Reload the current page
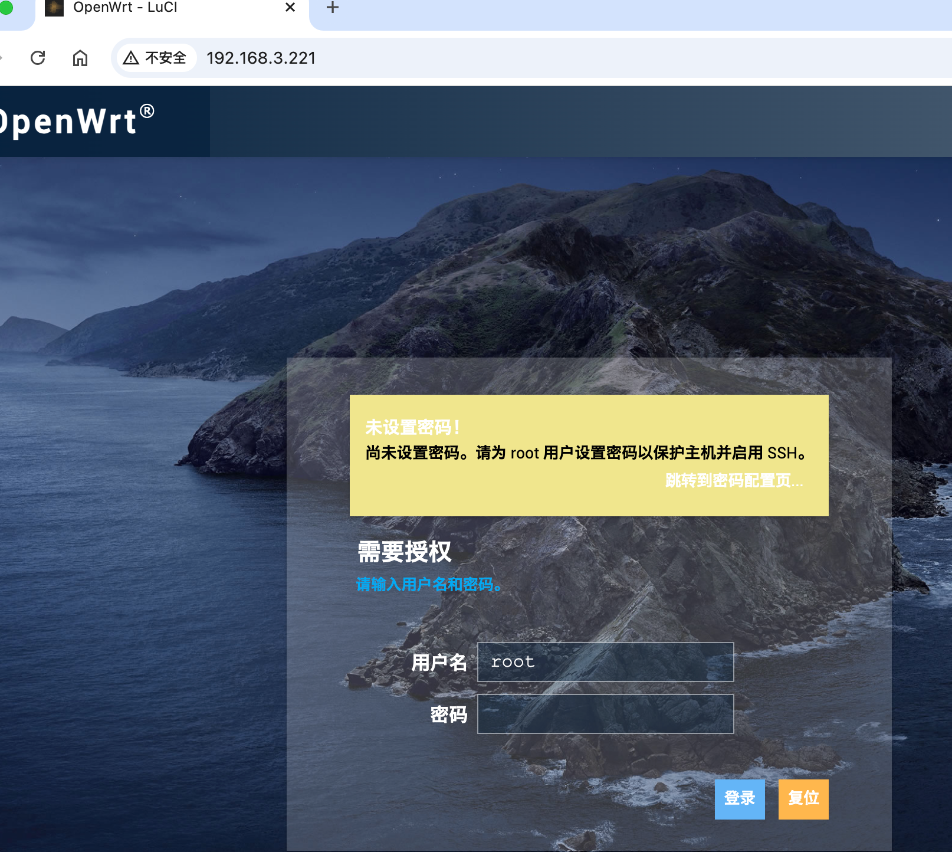The image size is (952, 852). point(38,58)
